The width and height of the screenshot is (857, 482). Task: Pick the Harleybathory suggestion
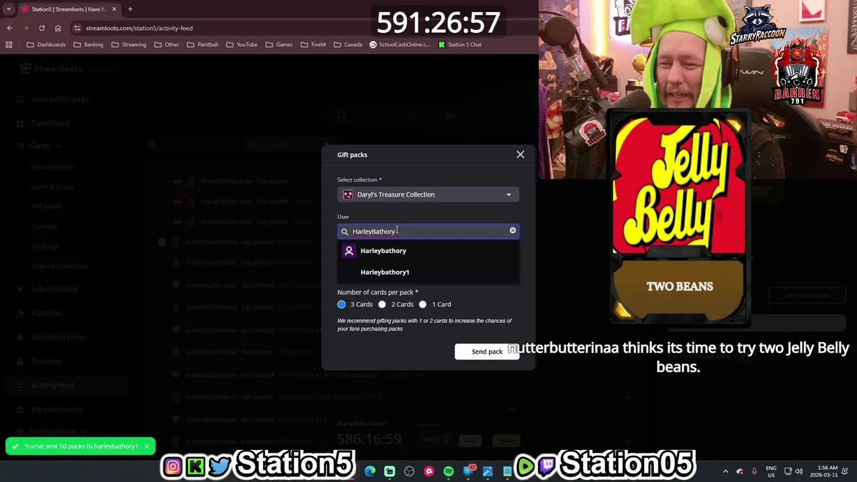(428, 250)
